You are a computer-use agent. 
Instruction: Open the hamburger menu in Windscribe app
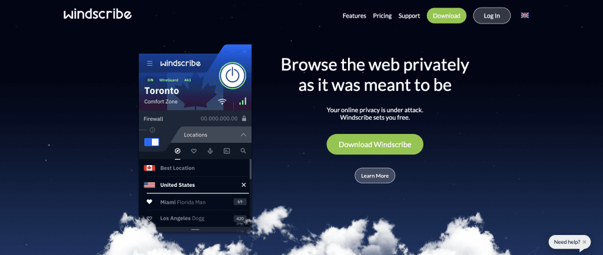[150, 63]
